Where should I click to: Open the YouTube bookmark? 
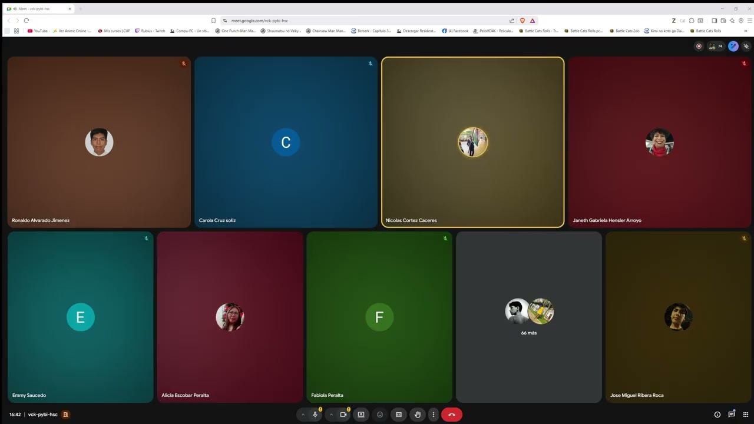pyautogui.click(x=38, y=31)
